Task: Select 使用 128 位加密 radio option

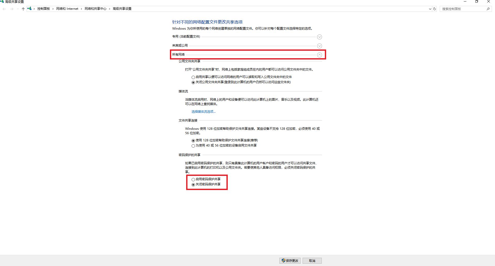Action: 193,141
